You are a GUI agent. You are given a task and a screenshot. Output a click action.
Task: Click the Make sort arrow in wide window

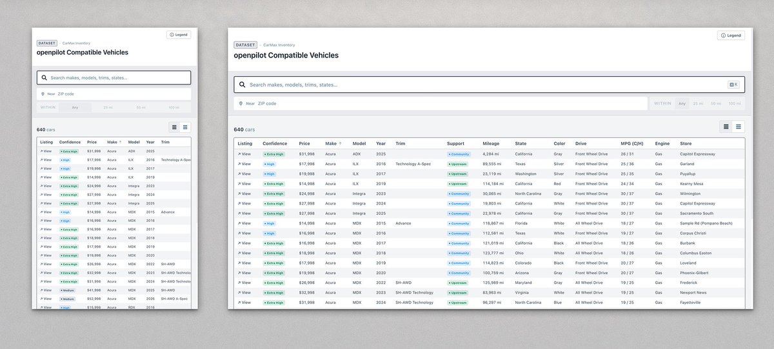[341, 143]
